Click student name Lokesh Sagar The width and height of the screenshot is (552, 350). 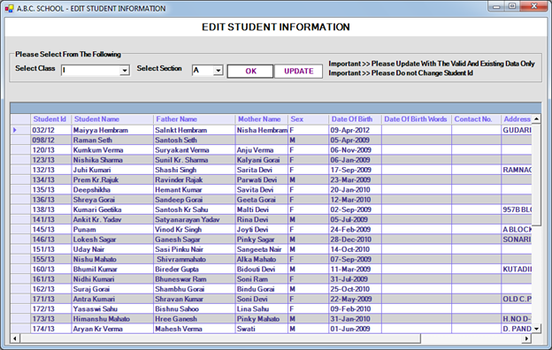[112, 240]
